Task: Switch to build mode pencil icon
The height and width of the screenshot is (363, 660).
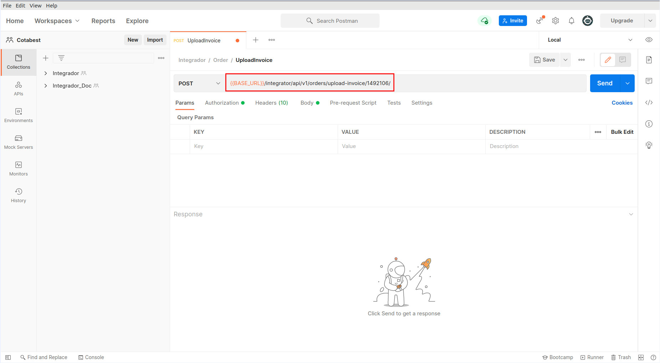Action: (x=608, y=60)
